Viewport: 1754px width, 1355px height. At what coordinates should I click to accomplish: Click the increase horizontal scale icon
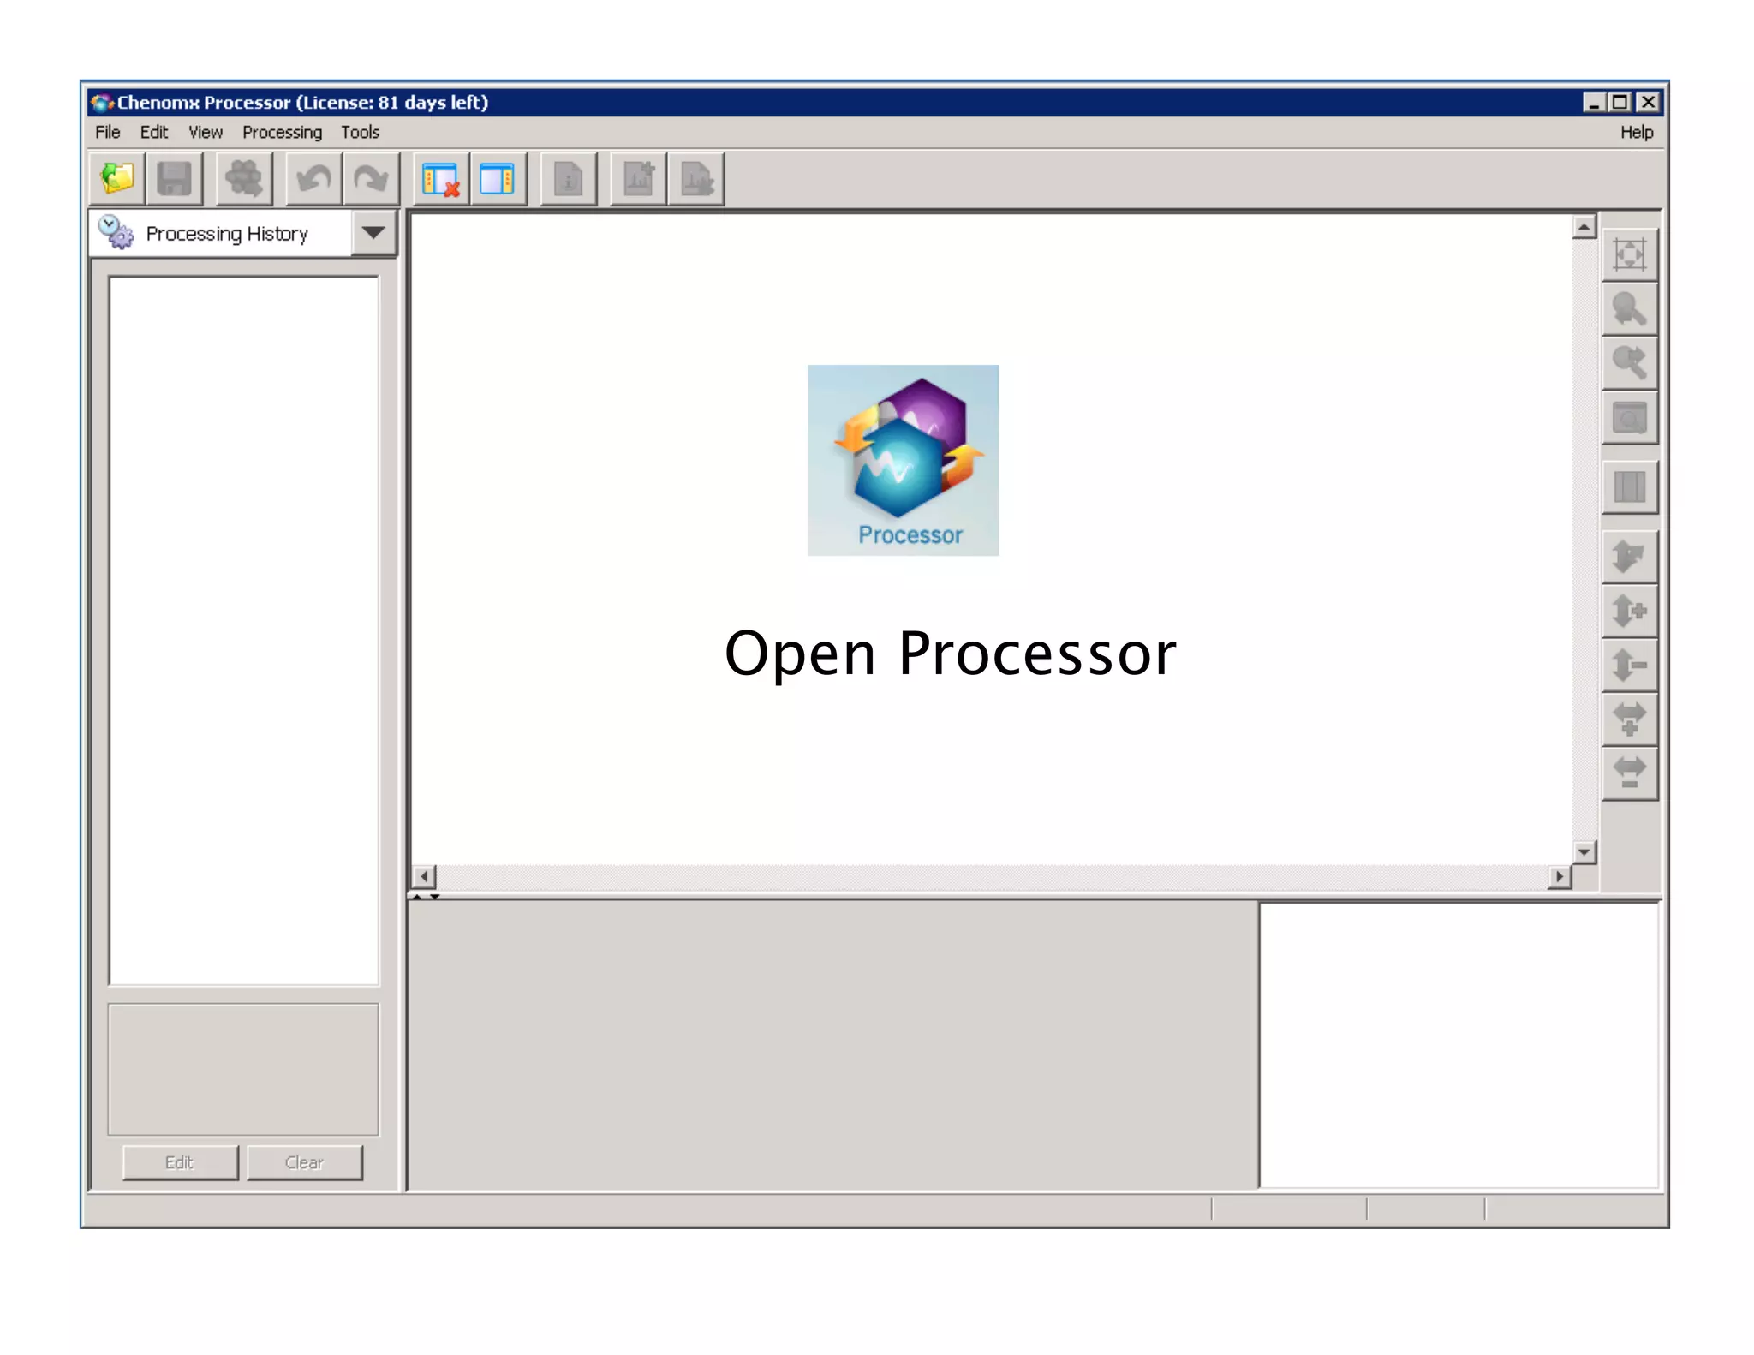(x=1629, y=719)
